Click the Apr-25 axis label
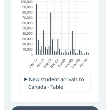 62,63
